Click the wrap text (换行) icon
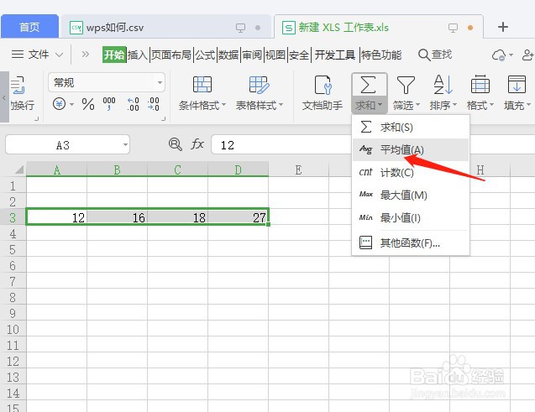 [18, 86]
